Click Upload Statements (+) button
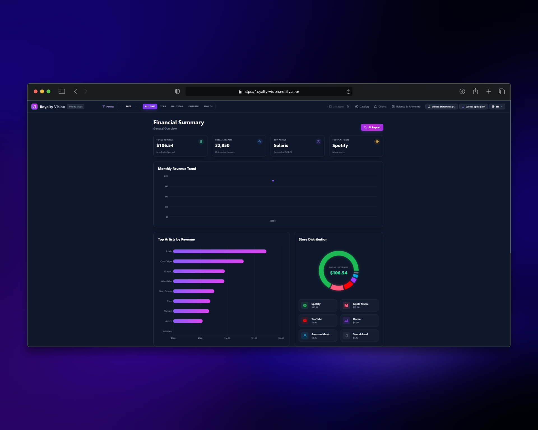Viewport: 538px width, 430px height. tap(442, 106)
